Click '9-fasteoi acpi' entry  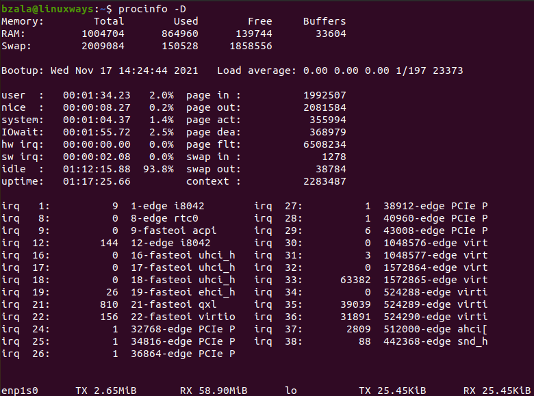tap(174, 230)
